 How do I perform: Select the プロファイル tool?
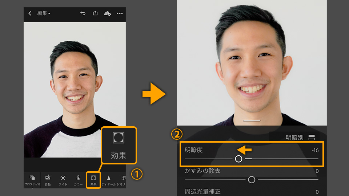tap(32, 180)
